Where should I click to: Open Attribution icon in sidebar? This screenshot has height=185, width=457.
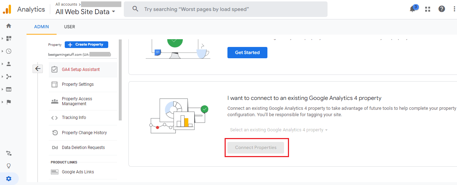coord(9,153)
